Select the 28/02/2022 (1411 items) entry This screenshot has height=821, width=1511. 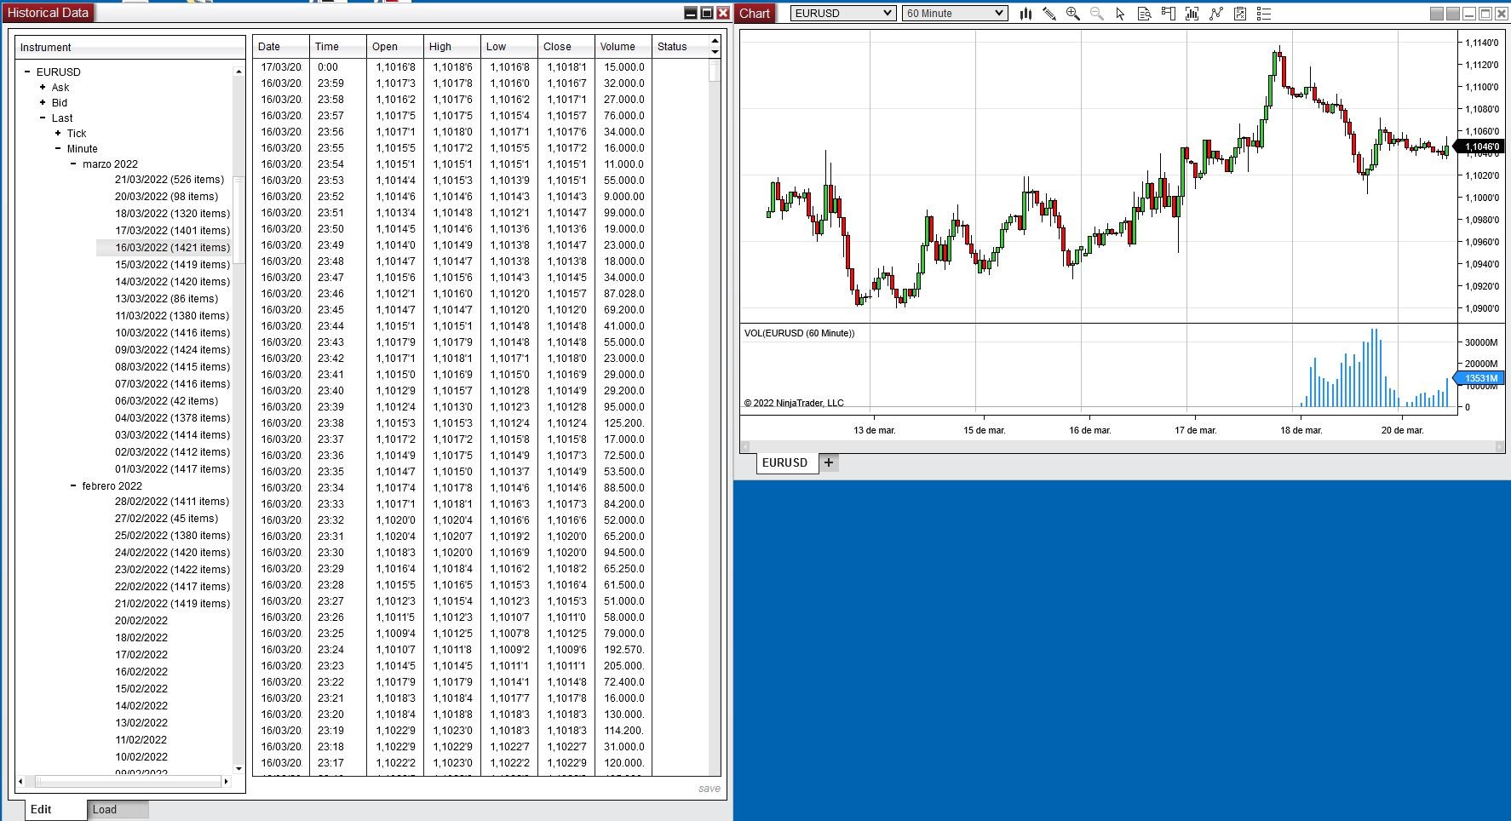[172, 502]
